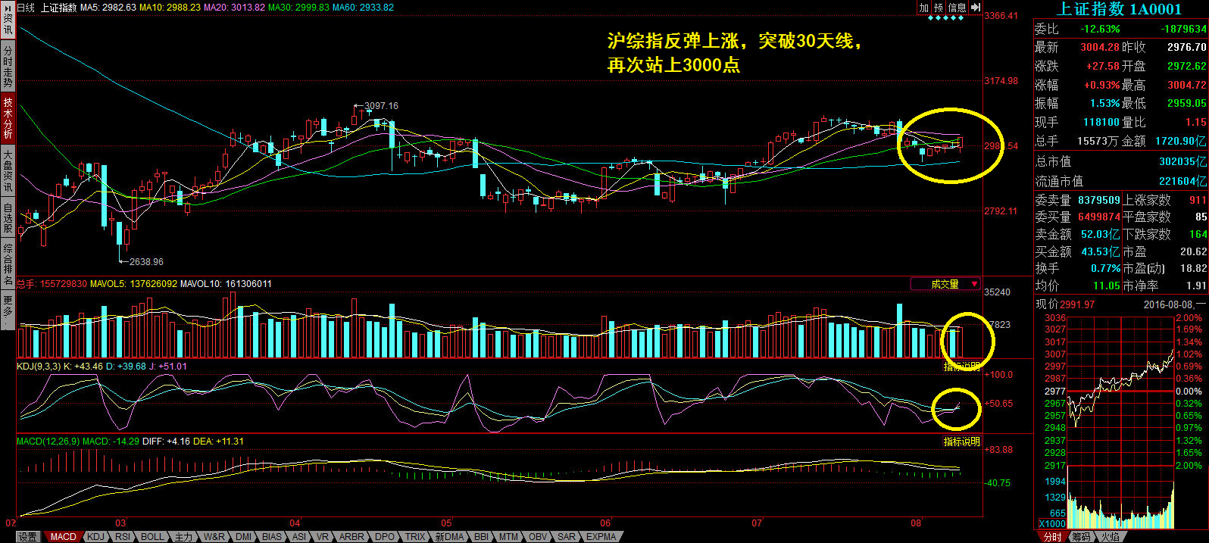The width and height of the screenshot is (1209, 543).
Task: Open 指标说明 beside the MACD panel
Action: click(961, 442)
